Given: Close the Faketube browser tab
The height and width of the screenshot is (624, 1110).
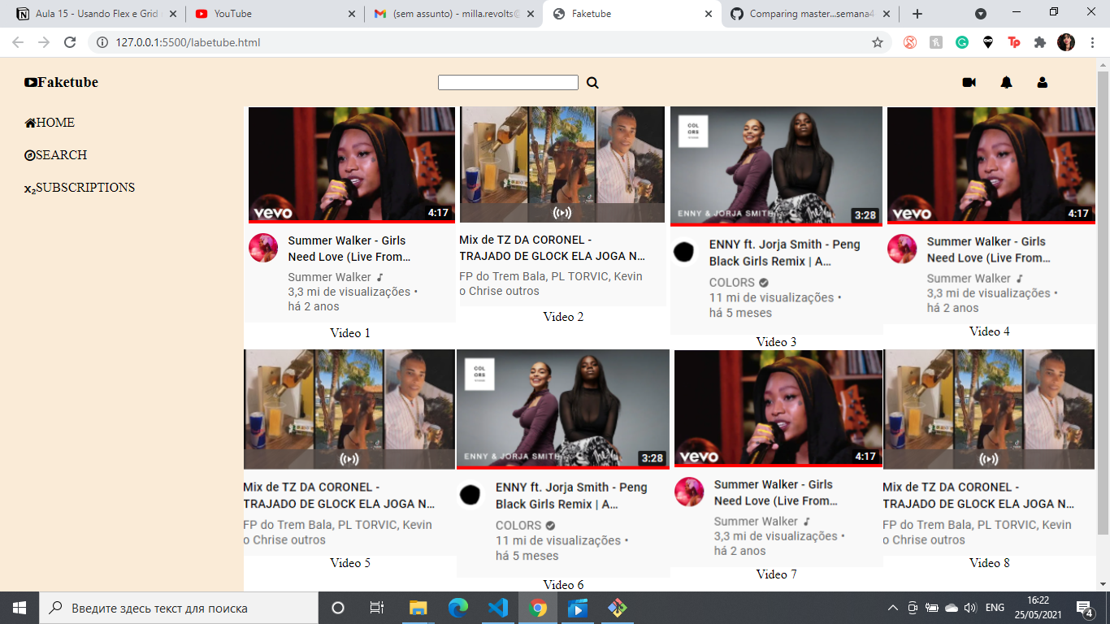Looking at the screenshot, I should tap(708, 14).
